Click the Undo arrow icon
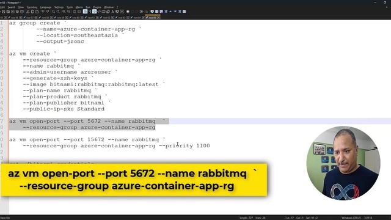Image resolution: width=391 pixels, height=220 pixels. [43, 12]
